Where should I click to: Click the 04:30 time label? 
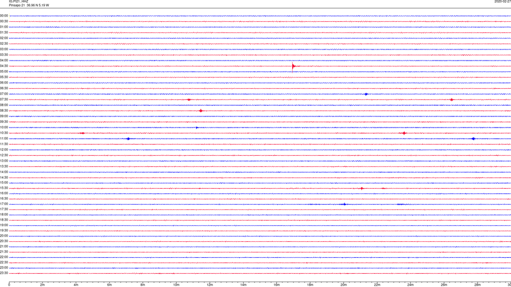coord(4,66)
